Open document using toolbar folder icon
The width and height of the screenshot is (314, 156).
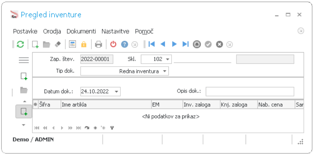(46, 44)
